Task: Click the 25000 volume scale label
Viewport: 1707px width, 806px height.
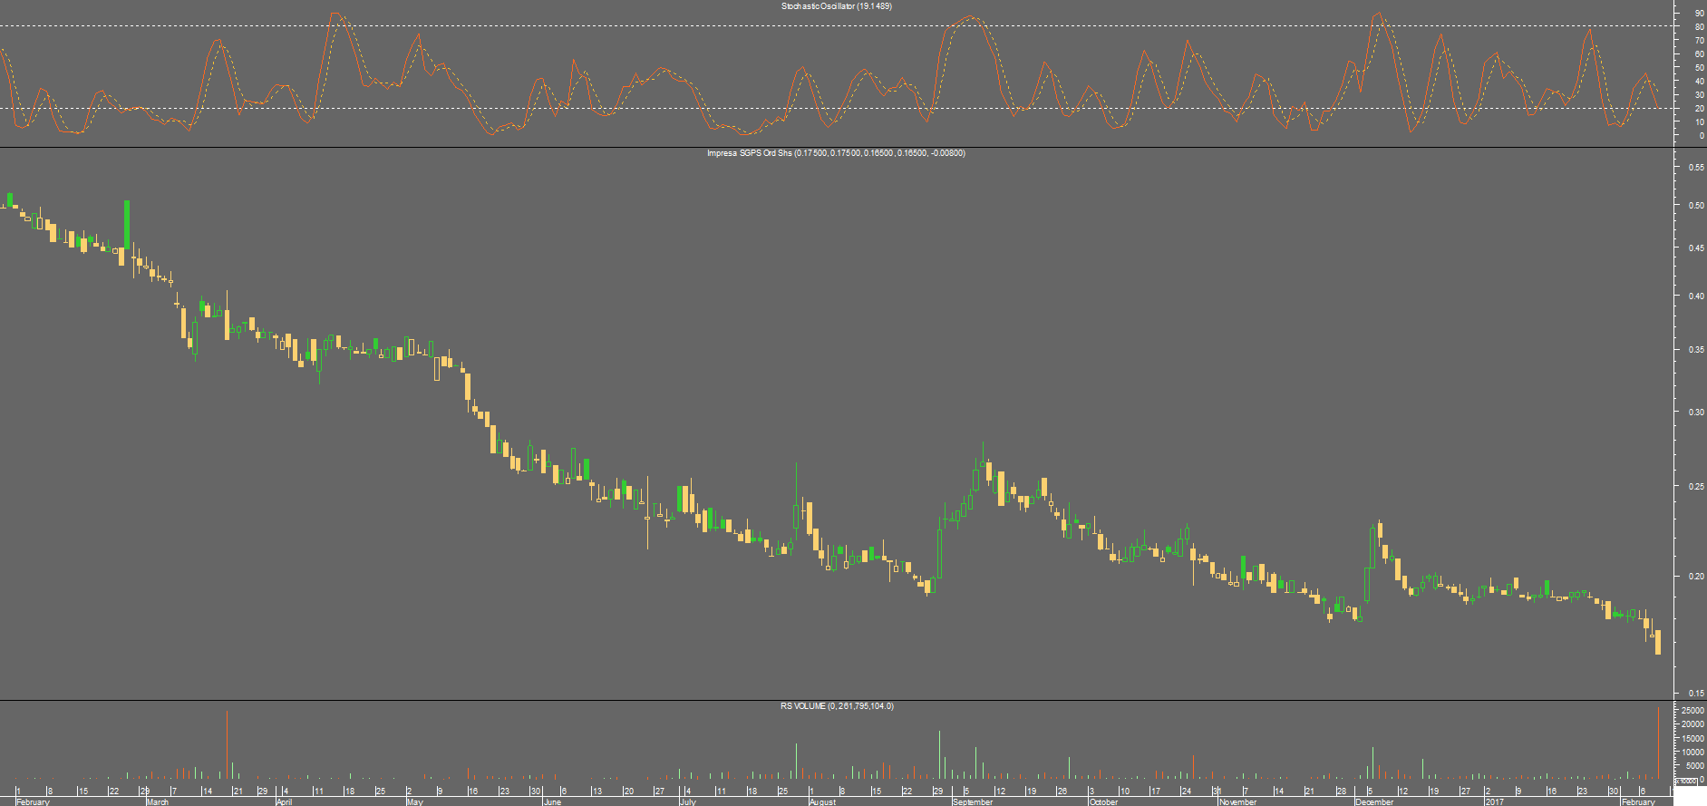Action: click(x=1693, y=711)
